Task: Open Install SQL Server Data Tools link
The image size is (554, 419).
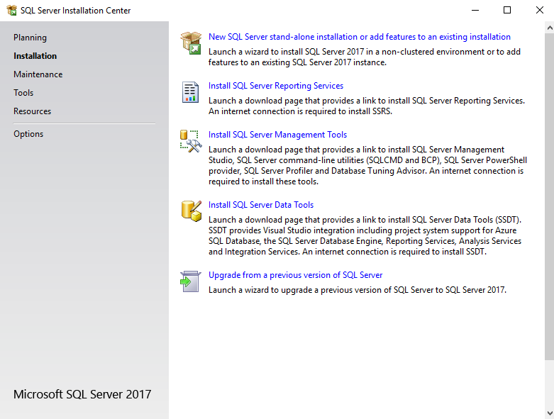Action: (261, 205)
